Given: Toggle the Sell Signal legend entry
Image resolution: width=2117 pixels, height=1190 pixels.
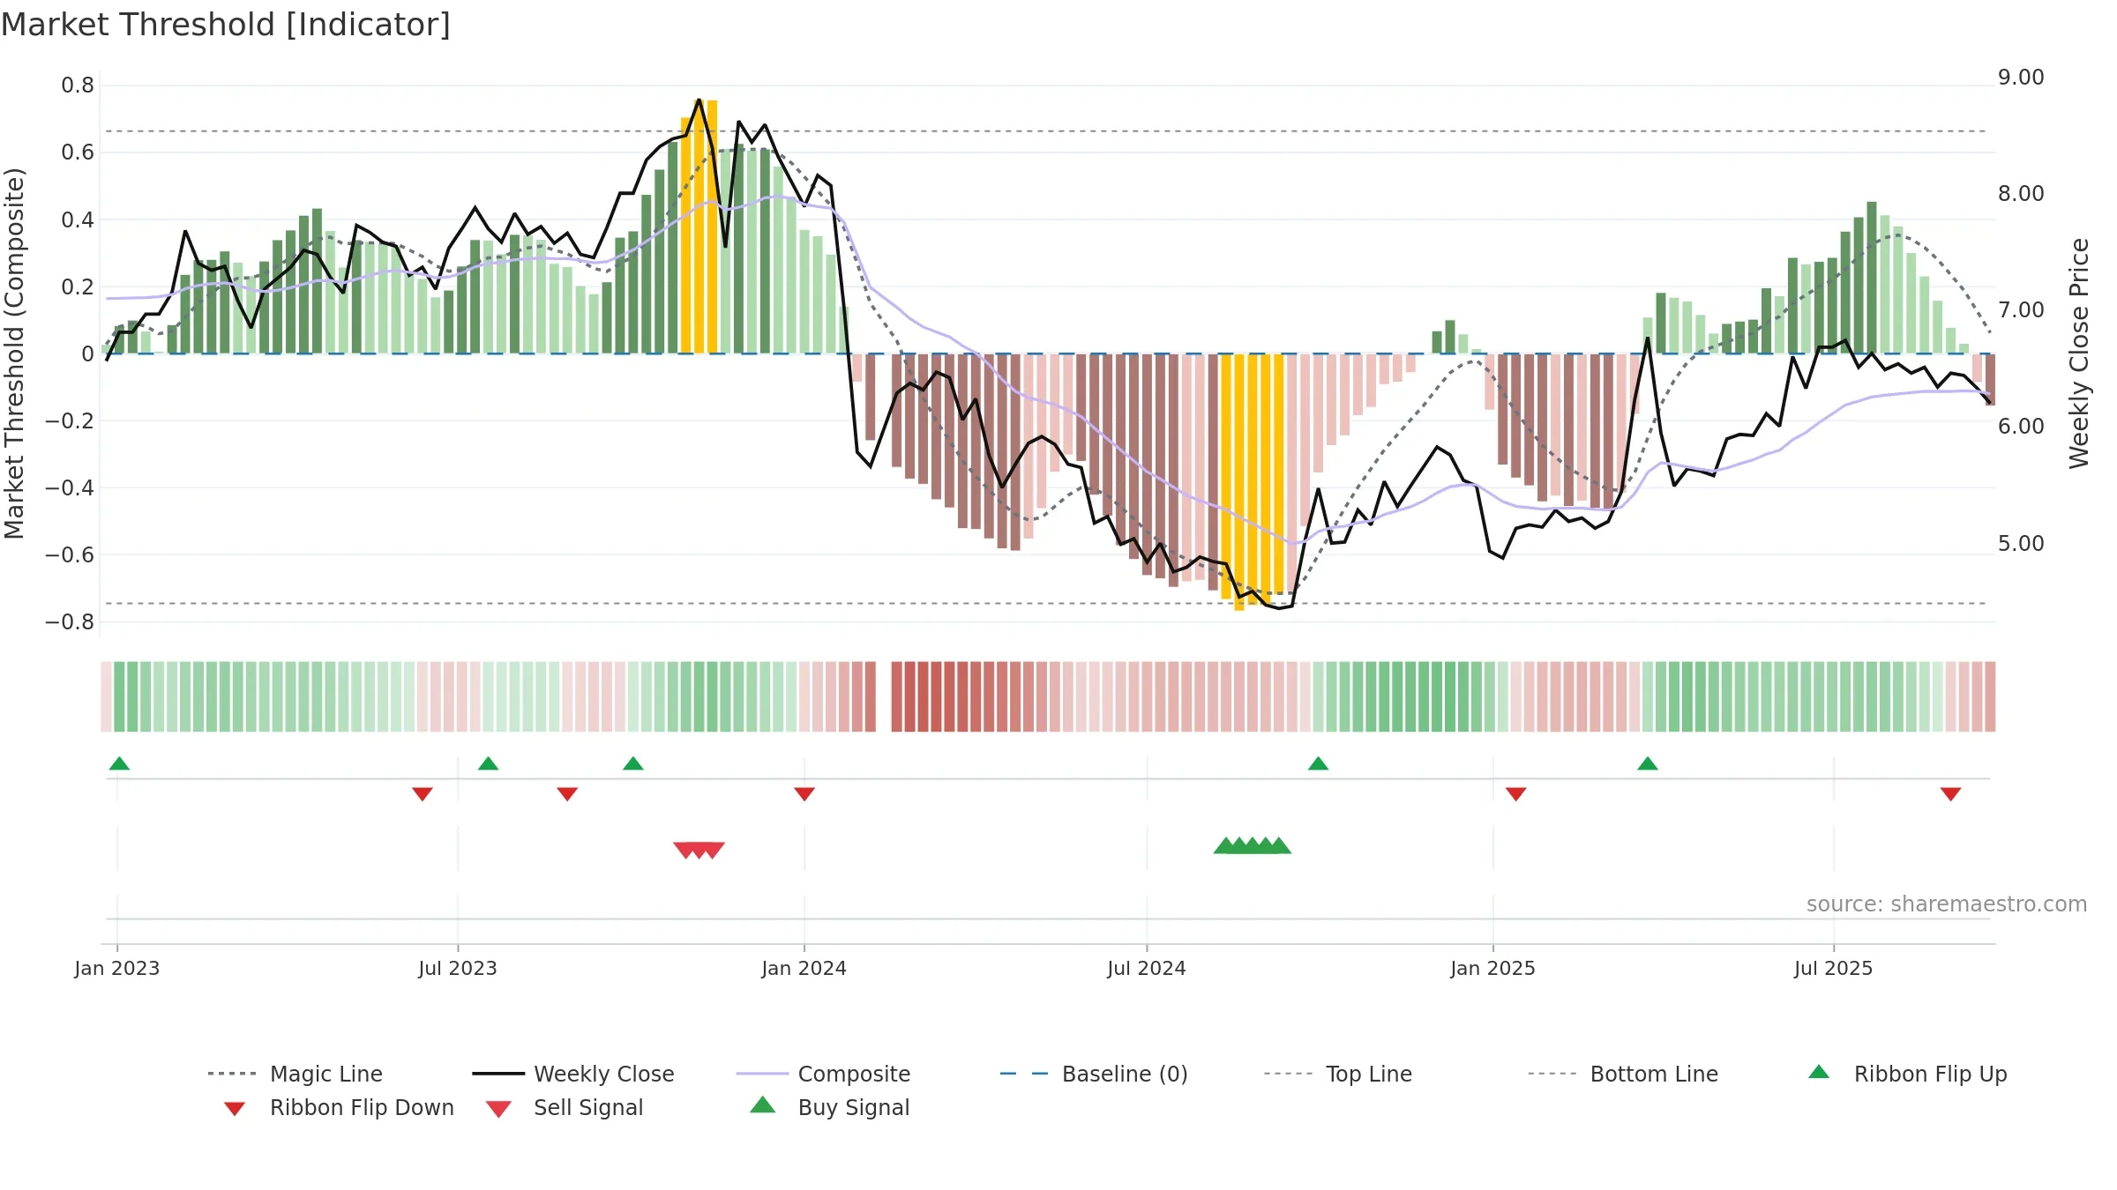Looking at the screenshot, I should click(x=565, y=1107).
